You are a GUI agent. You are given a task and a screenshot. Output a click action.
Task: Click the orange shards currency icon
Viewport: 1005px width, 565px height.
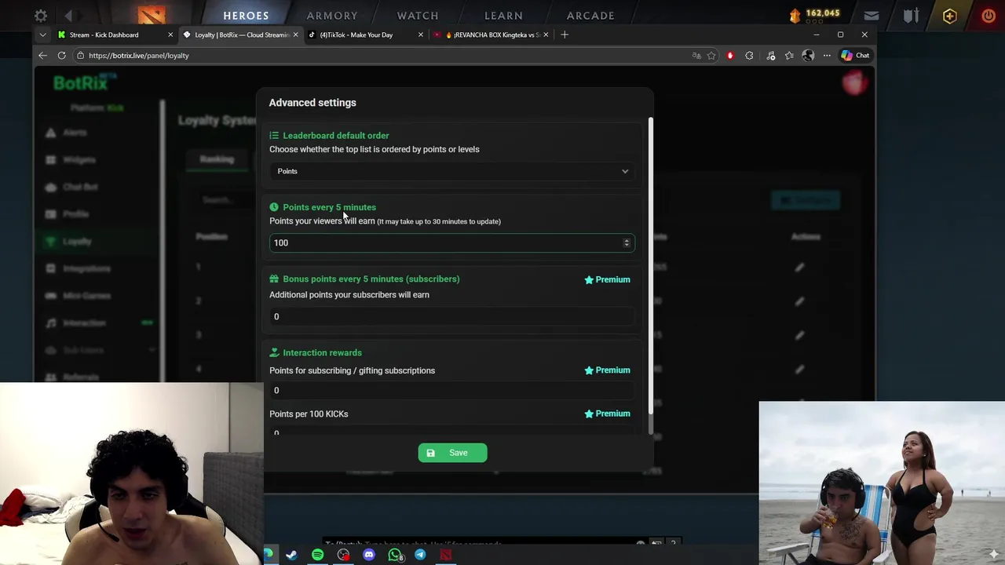click(x=795, y=15)
